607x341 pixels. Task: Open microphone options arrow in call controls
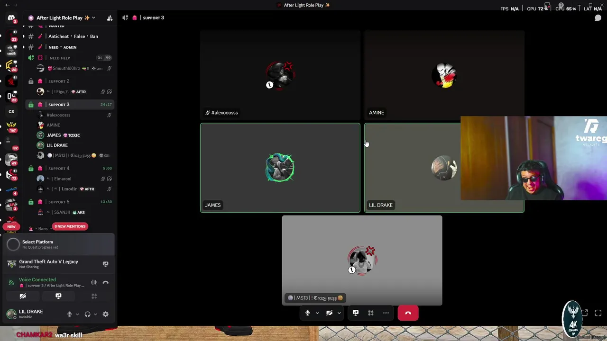pyautogui.click(x=317, y=313)
